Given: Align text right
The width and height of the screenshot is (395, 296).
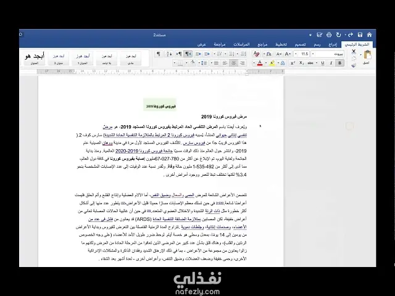Looking at the screenshot, I should click(x=243, y=63).
